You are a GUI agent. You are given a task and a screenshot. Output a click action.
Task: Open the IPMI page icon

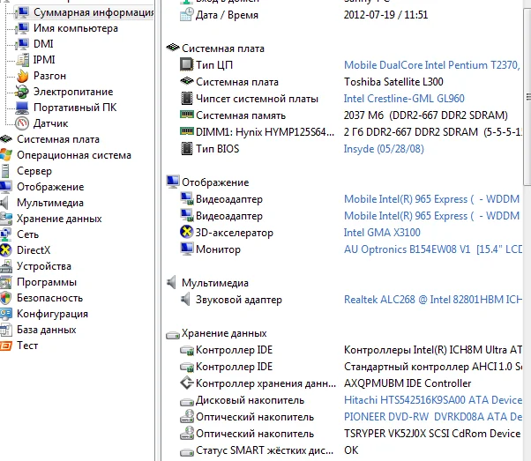(x=22, y=60)
